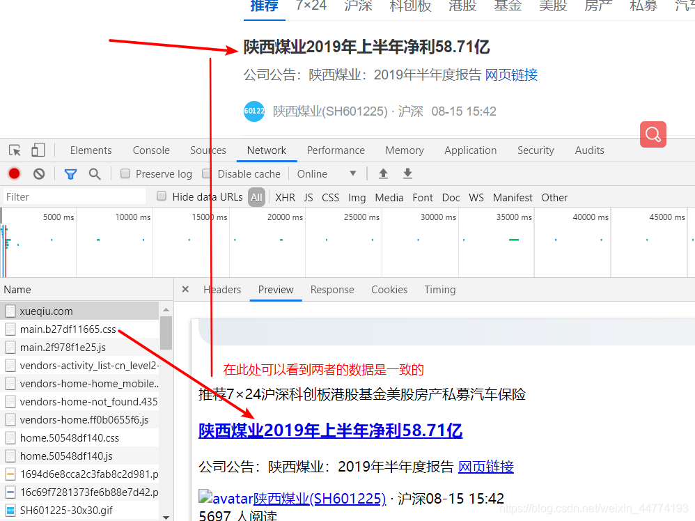Enable the Disable cache checkbox
This screenshot has width=695, height=521.
pyautogui.click(x=206, y=173)
